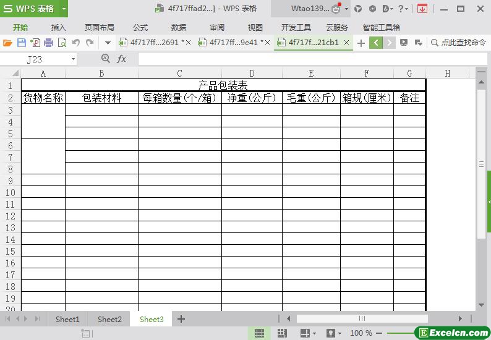Switch to the 插入 ribbon tab
Viewport: 491px width, 340px height.
click(58, 28)
